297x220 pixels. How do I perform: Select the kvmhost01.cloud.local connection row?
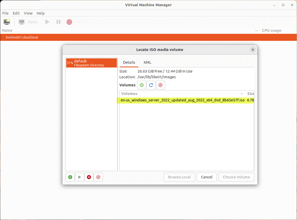pos(148,37)
